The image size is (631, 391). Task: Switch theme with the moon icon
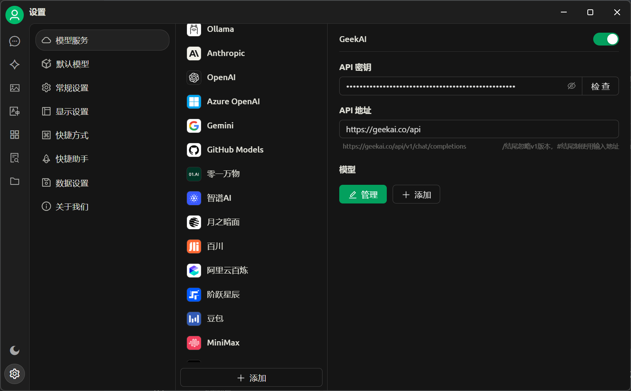[x=14, y=351]
